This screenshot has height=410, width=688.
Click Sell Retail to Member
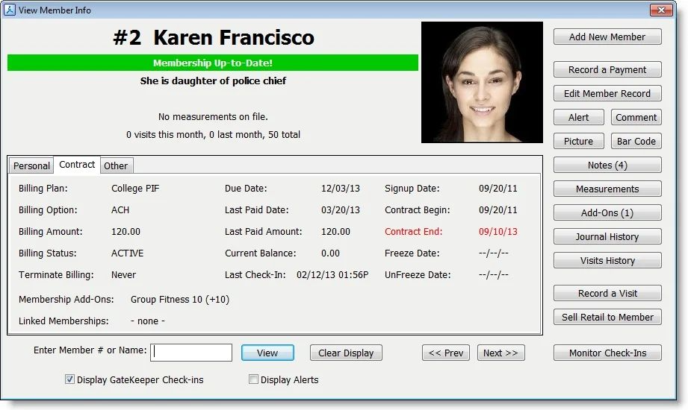pos(607,317)
